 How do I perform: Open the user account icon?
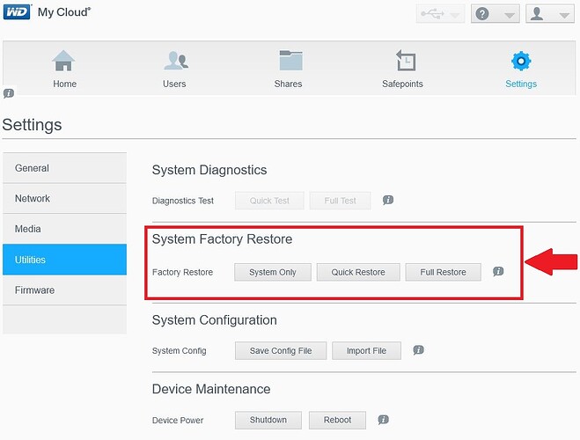537,14
